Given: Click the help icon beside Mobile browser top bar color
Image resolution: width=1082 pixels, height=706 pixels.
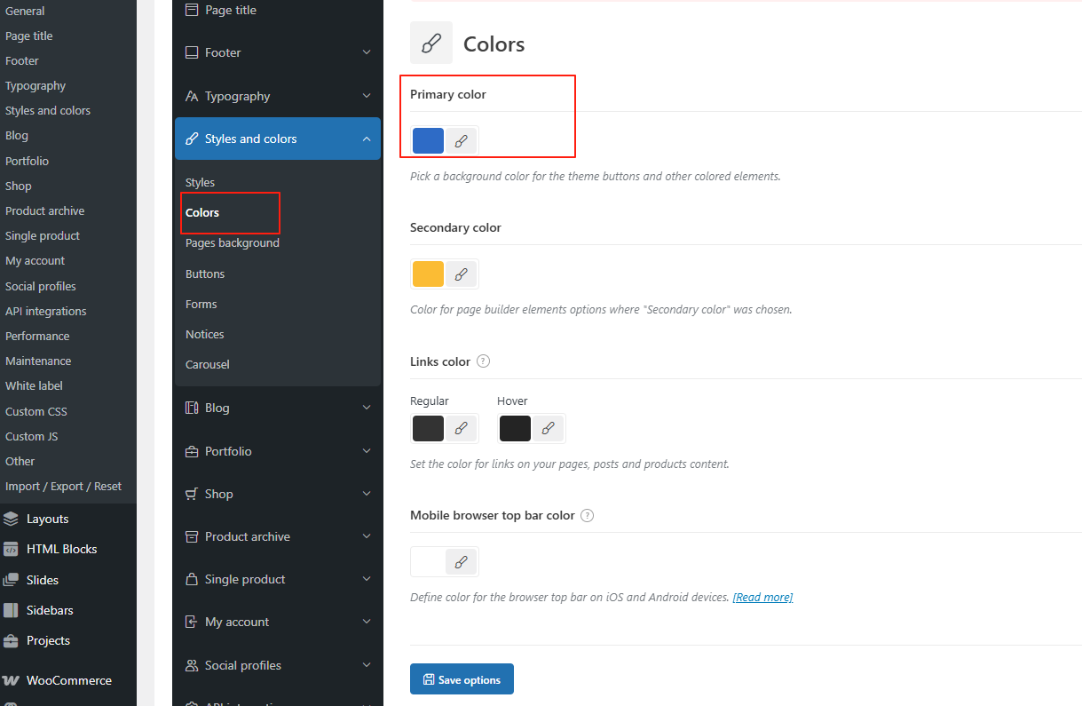Looking at the screenshot, I should pyautogui.click(x=587, y=515).
